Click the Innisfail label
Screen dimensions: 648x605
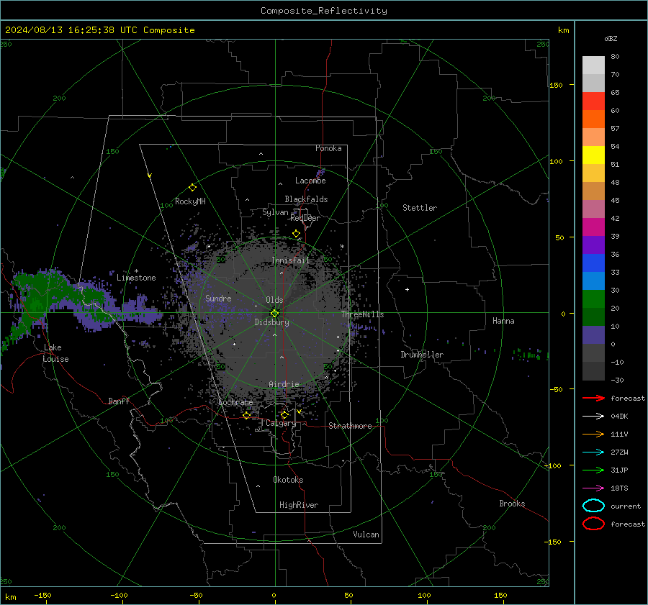tap(290, 260)
